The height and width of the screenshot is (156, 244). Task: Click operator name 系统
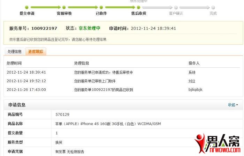coord(192,73)
